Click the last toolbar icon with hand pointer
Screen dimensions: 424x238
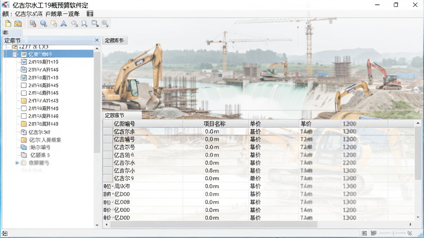[105, 24]
